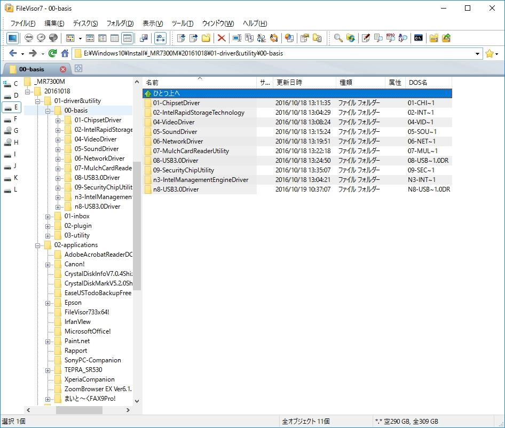This screenshot has width=505, height=428.
Task: Click the blue monitor icon in the toolbar
Action: 13,38
